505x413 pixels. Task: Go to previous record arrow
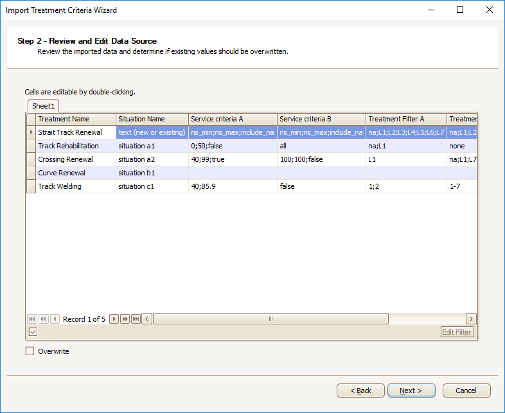(55, 319)
